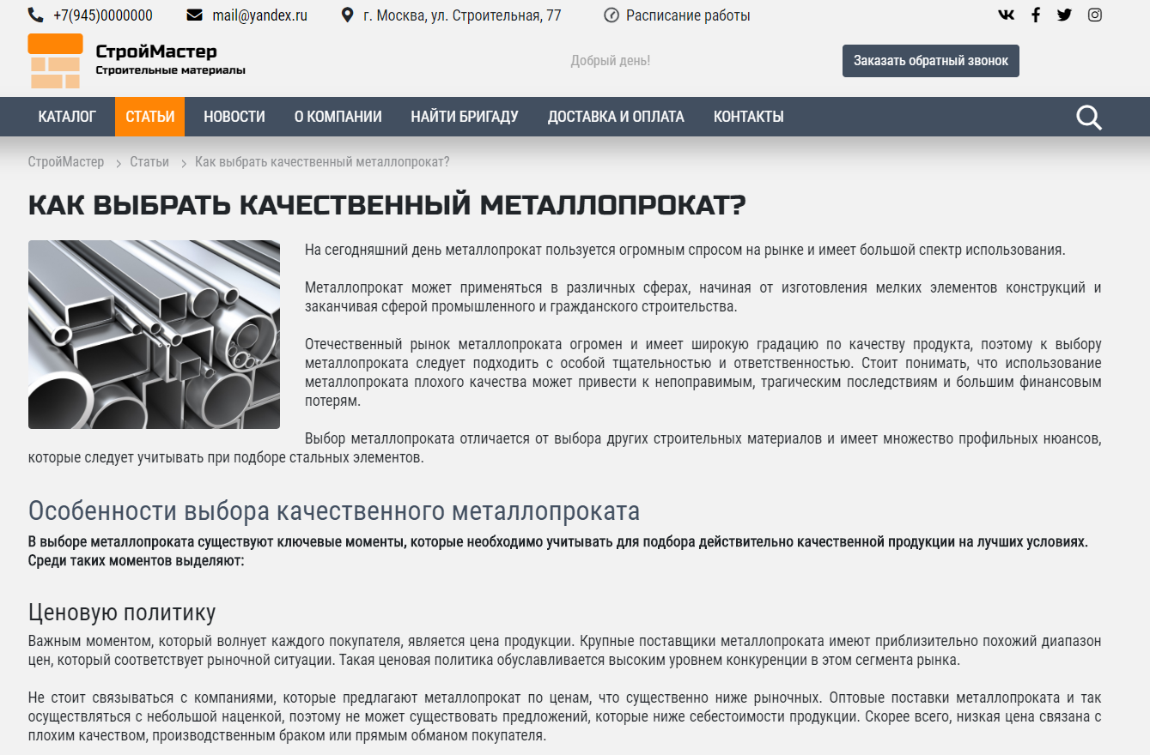Open the Instagram icon in header
The height and width of the screenshot is (755, 1150).
[x=1094, y=15]
